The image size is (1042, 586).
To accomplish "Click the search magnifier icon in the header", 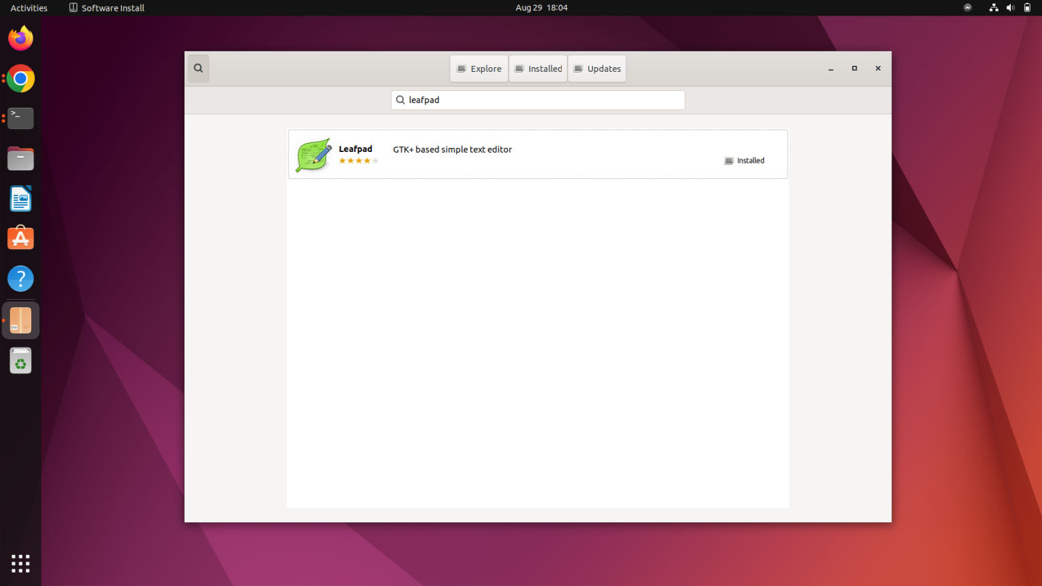I will coord(198,68).
